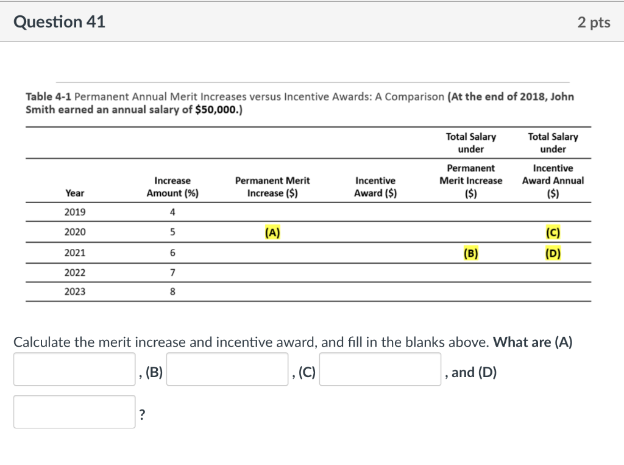Image resolution: width=624 pixels, height=465 pixels.
Task: Click the 8 percent increase value
Action: 172,291
